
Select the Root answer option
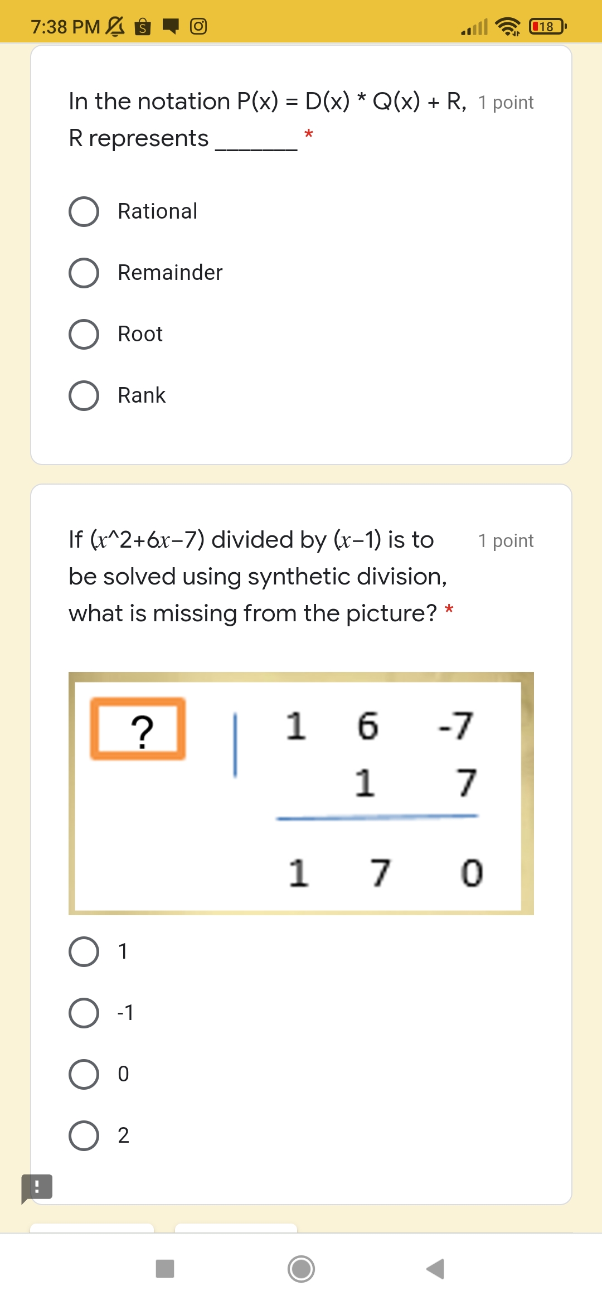(x=84, y=334)
